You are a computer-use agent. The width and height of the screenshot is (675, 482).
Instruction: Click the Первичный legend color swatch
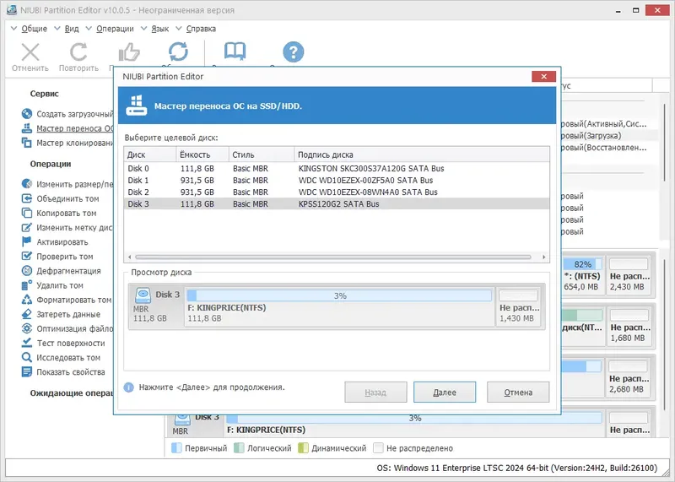pyautogui.click(x=176, y=448)
